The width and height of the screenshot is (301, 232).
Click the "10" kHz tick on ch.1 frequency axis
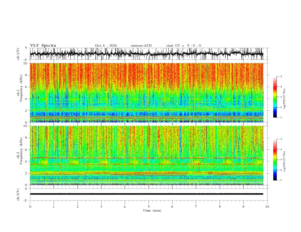[26, 63]
